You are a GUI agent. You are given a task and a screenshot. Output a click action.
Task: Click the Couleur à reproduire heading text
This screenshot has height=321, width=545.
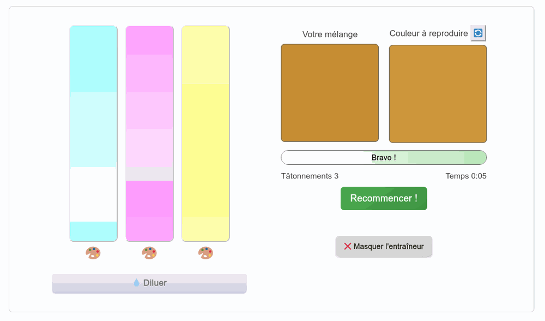[x=428, y=33]
